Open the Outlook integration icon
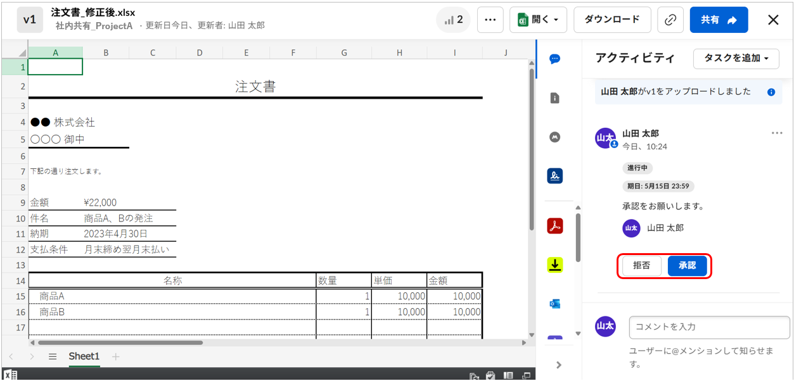The width and height of the screenshot is (794, 381). pyautogui.click(x=554, y=304)
